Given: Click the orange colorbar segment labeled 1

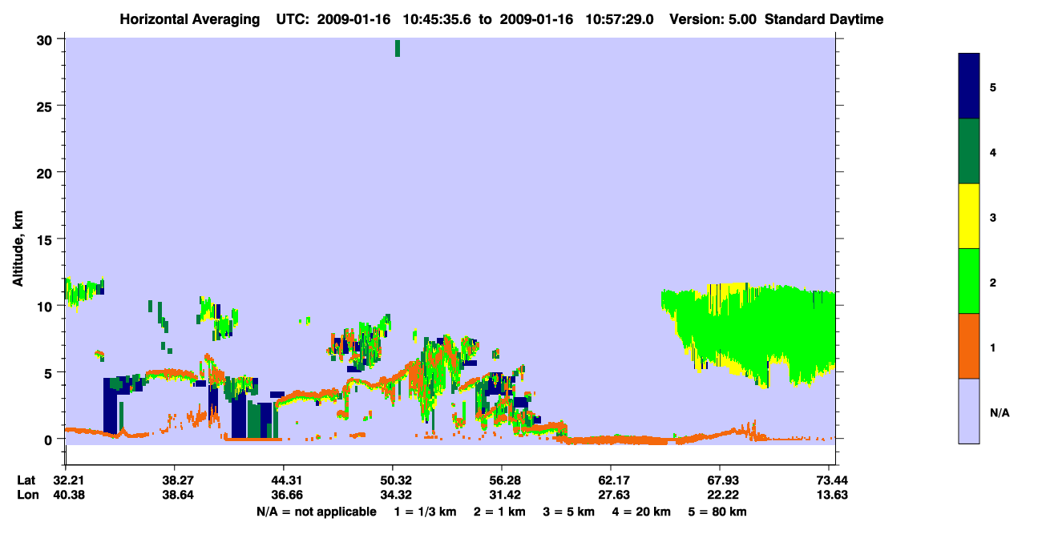Looking at the screenshot, I should [969, 346].
